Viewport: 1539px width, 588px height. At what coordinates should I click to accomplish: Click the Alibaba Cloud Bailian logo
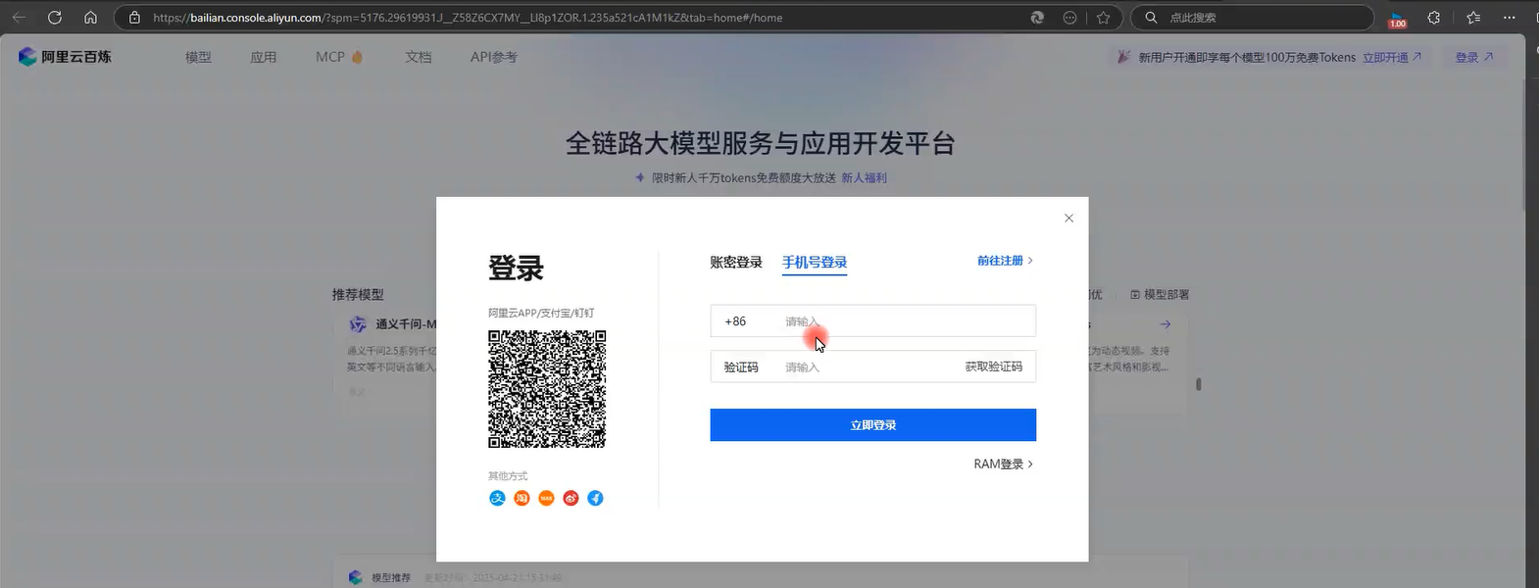point(65,57)
